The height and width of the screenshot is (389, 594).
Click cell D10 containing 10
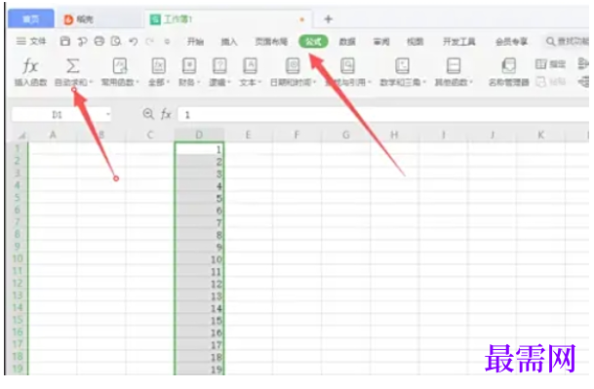pyautogui.click(x=199, y=259)
